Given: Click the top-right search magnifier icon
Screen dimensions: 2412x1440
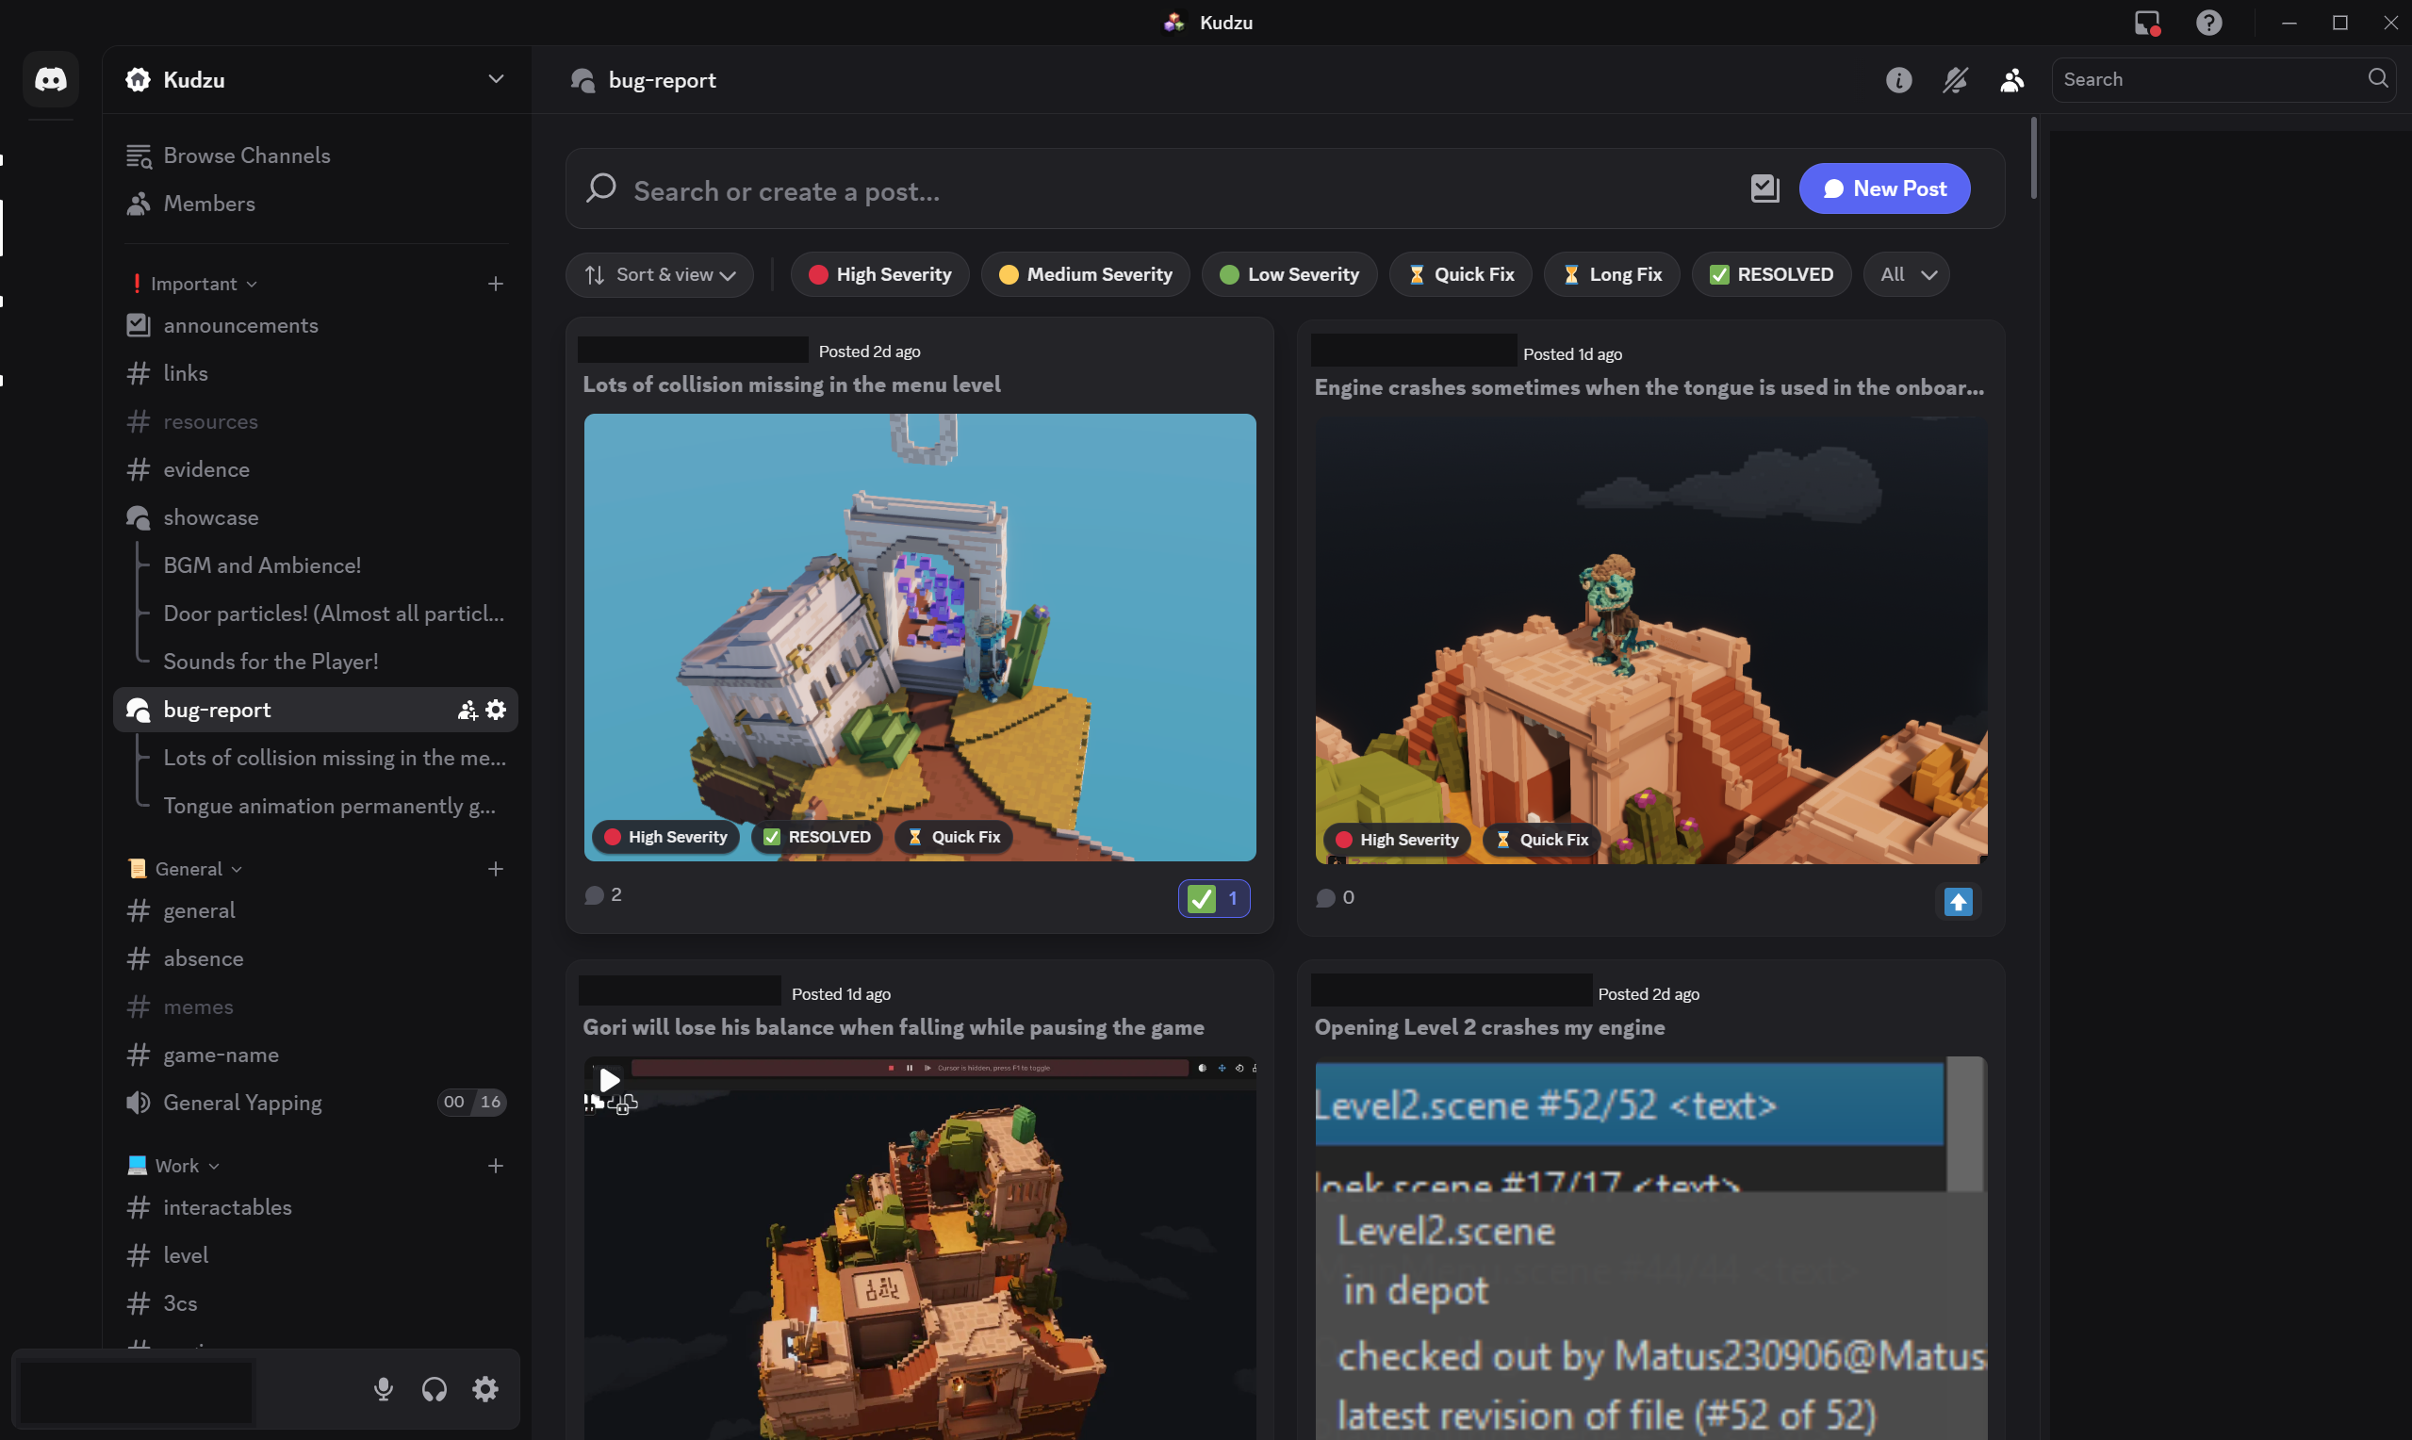Looking at the screenshot, I should click(x=2377, y=78).
